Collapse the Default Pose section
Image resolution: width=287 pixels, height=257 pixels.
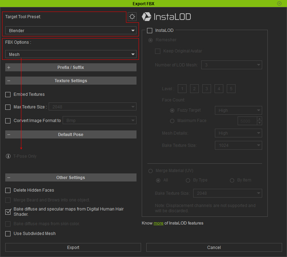(71, 135)
